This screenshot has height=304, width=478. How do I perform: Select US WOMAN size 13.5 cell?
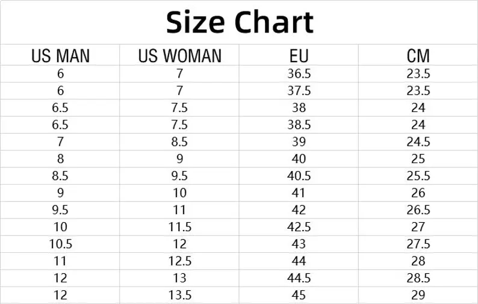coord(179,295)
